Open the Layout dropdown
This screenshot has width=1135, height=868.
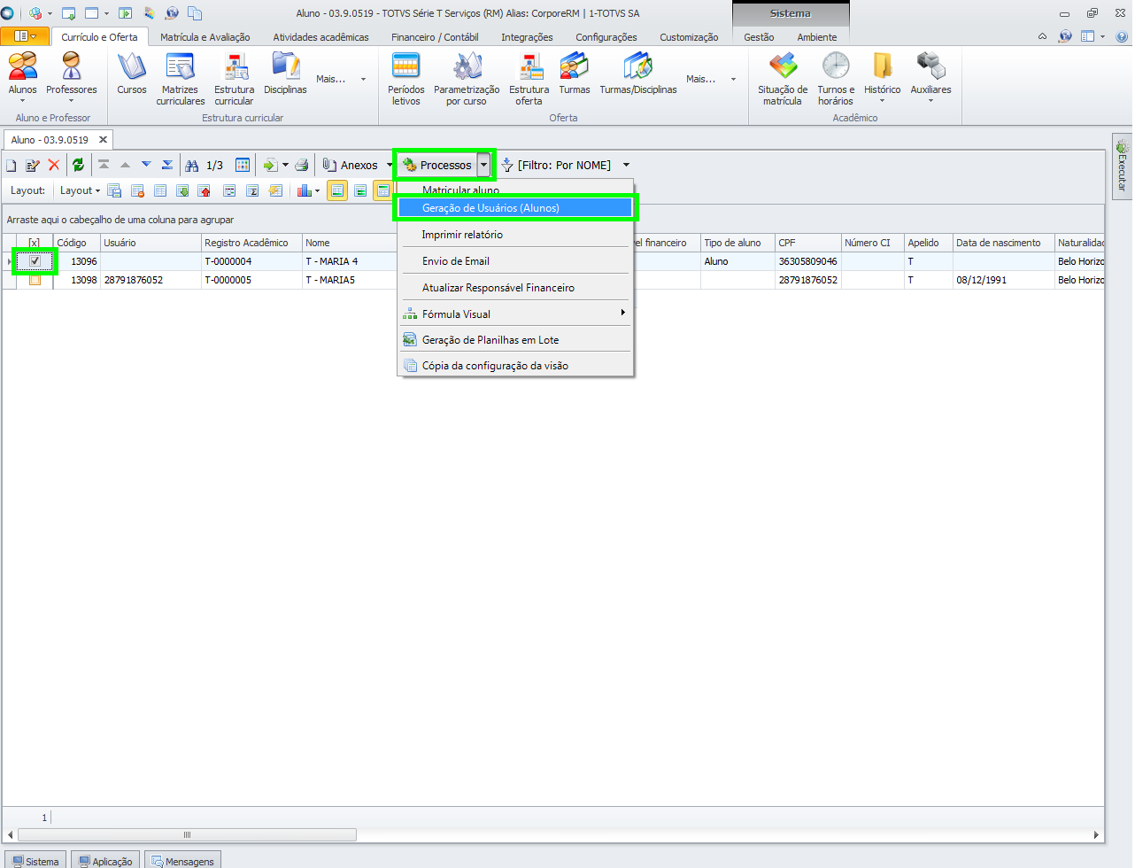tap(80, 190)
